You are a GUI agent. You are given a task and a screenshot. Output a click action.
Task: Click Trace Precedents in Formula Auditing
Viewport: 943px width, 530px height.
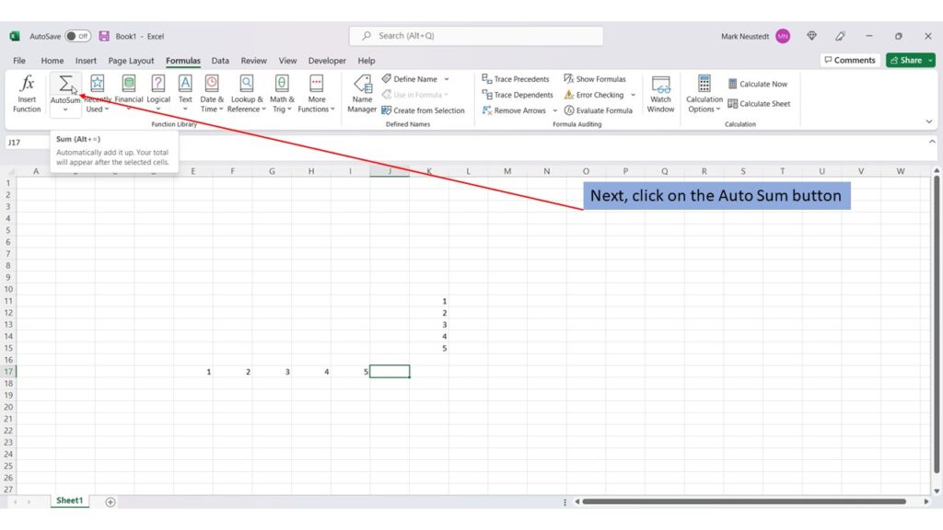[x=515, y=78]
